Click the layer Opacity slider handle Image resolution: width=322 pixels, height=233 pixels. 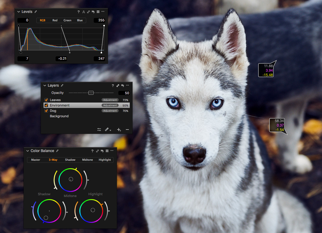point(91,93)
